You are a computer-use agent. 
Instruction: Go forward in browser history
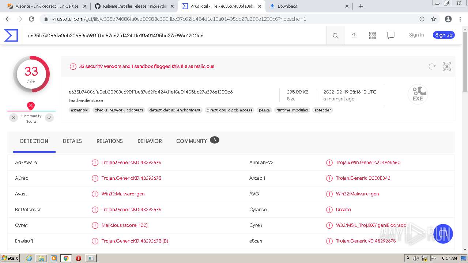coord(20,19)
